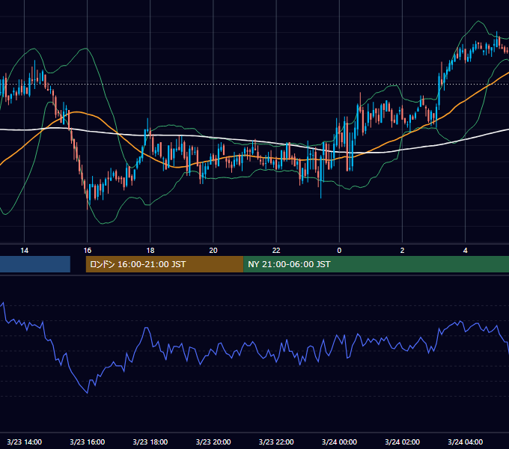The width and height of the screenshot is (509, 449).
Task: Click the London session bar 16:00-21:00 JST
Action: (x=165, y=264)
